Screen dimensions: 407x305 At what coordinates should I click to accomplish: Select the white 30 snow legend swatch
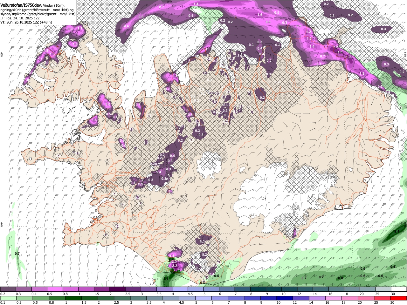coord(399,289)
